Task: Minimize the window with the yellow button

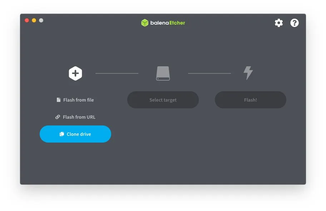Action: (x=34, y=20)
